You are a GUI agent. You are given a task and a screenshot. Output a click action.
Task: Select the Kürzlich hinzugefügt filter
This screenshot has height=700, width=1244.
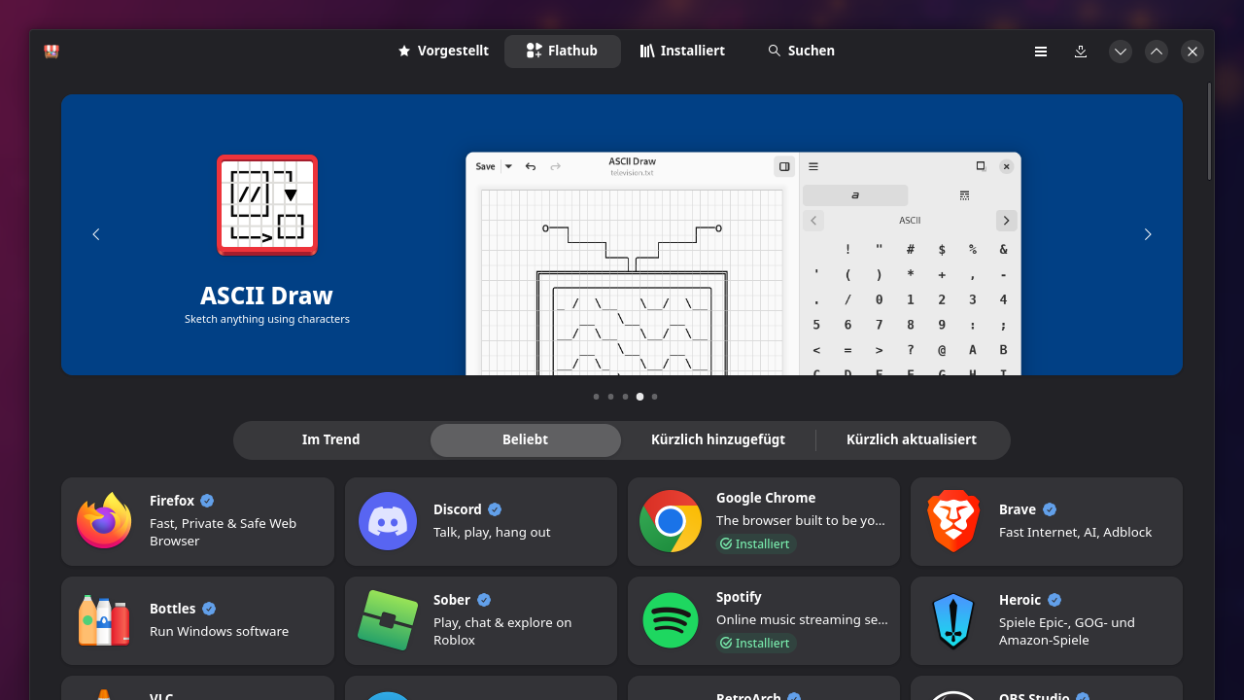coord(718,439)
